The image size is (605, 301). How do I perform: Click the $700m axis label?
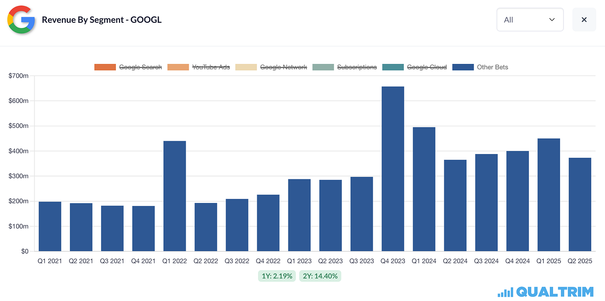tap(18, 76)
